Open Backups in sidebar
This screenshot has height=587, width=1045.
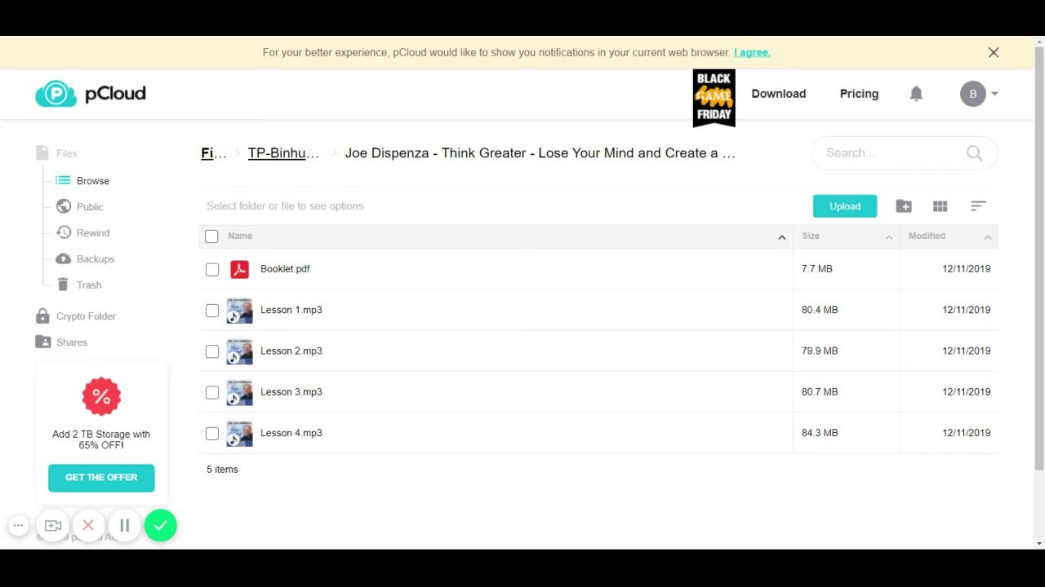click(85, 259)
